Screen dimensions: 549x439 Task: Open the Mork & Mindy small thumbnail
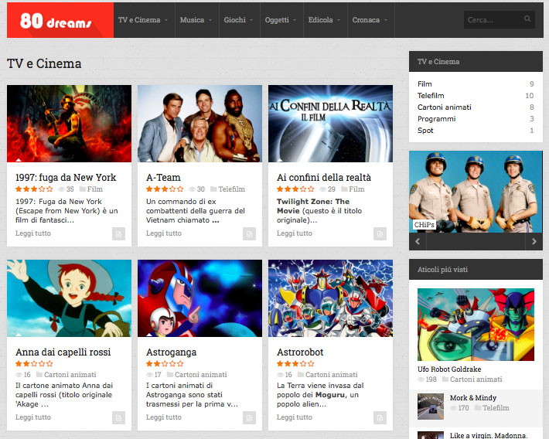point(431,407)
